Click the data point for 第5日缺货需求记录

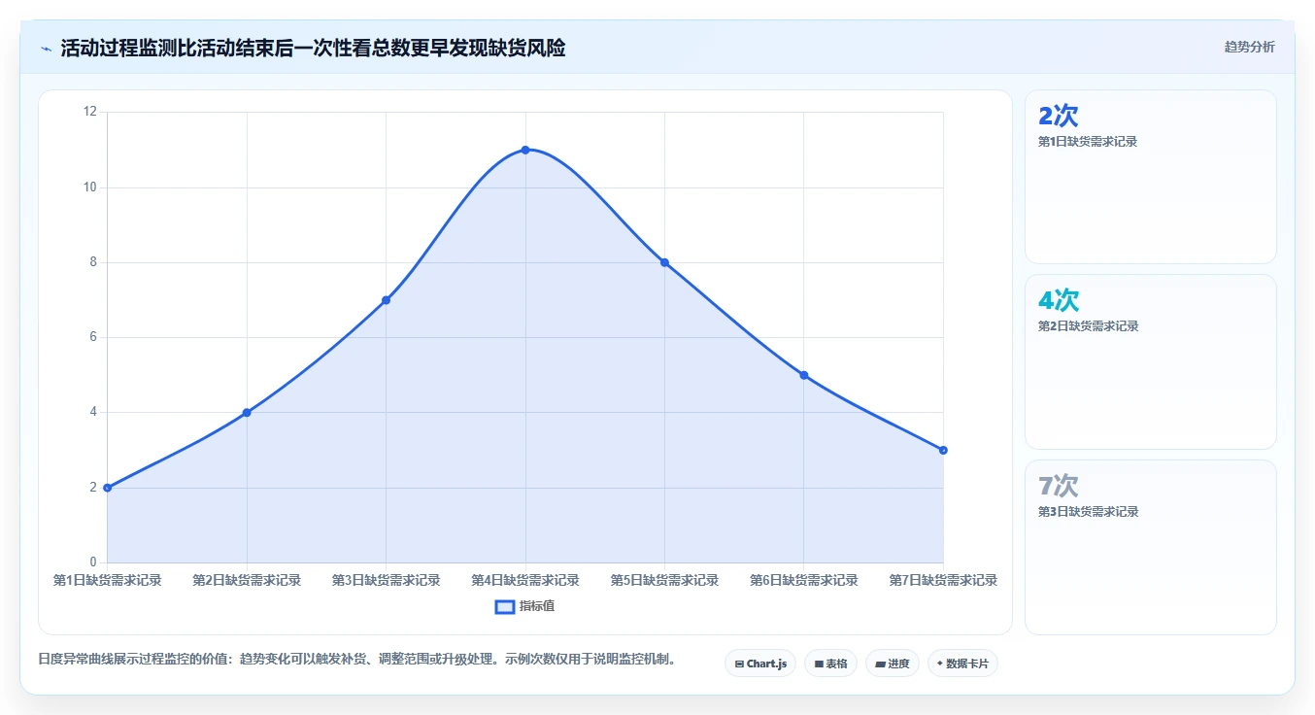point(665,262)
